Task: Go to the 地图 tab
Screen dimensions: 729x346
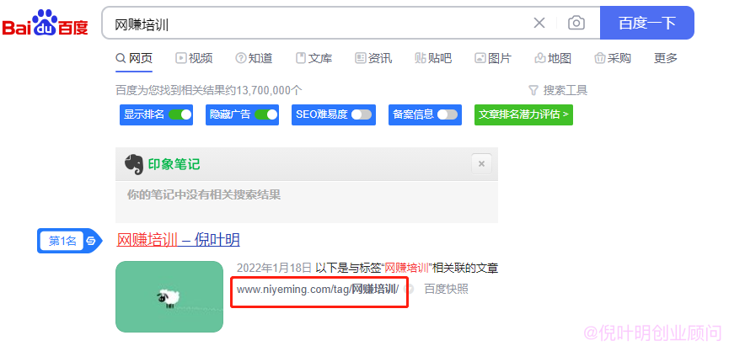Action: pos(553,59)
